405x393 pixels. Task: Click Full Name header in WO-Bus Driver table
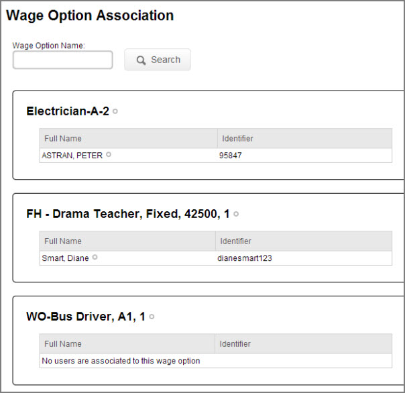click(x=63, y=344)
